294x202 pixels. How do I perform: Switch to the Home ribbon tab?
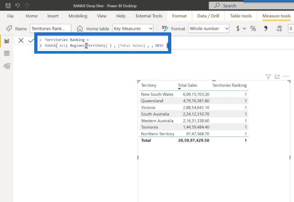(x=32, y=16)
